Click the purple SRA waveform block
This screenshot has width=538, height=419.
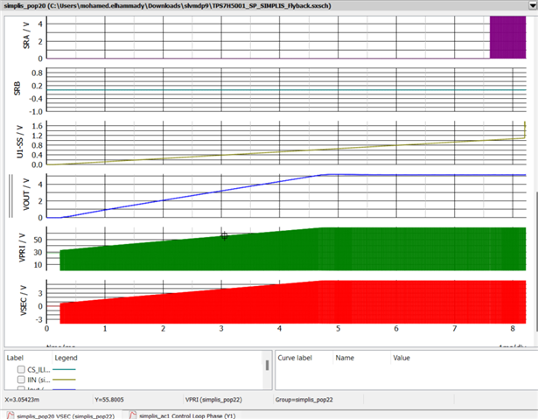(x=507, y=37)
